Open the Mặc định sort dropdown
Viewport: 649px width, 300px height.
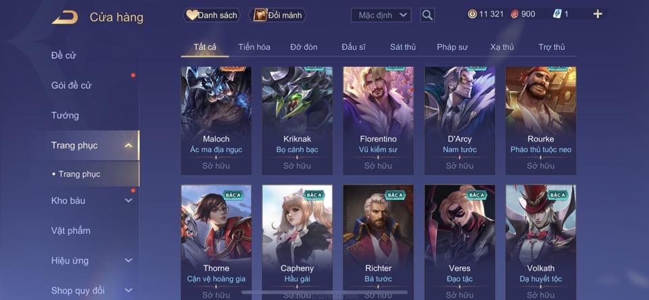[x=381, y=16]
